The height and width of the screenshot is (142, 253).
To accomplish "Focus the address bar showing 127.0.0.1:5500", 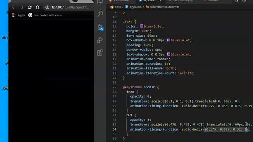I will click(70, 7).
